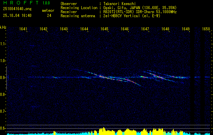Click the 1641 time marker
Image resolution: width=213 pixels, height=135 pixels.
coord(23,29)
